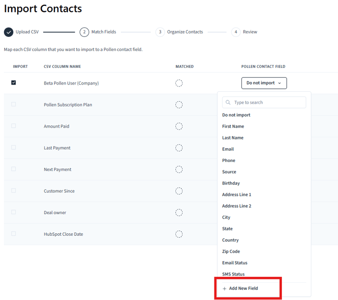Click the Upload CSV completed checkmark icon

[x=9, y=32]
